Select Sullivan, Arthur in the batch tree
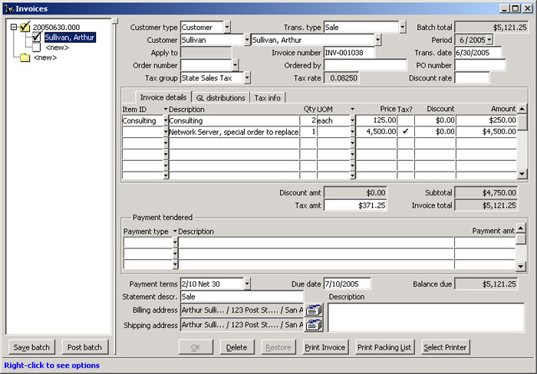 tap(70, 37)
